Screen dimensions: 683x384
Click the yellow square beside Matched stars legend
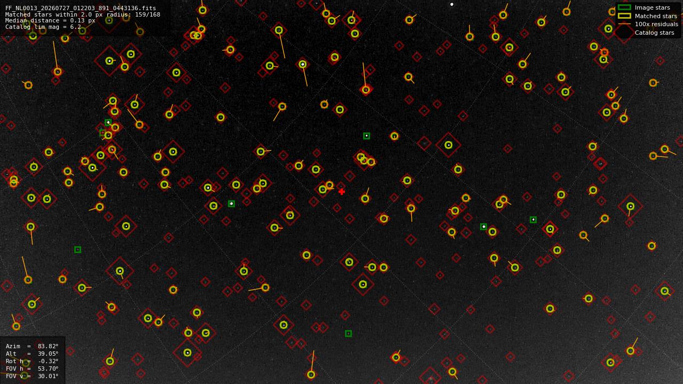[624, 16]
